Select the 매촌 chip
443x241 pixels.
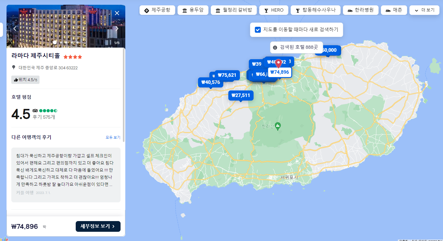394,10
